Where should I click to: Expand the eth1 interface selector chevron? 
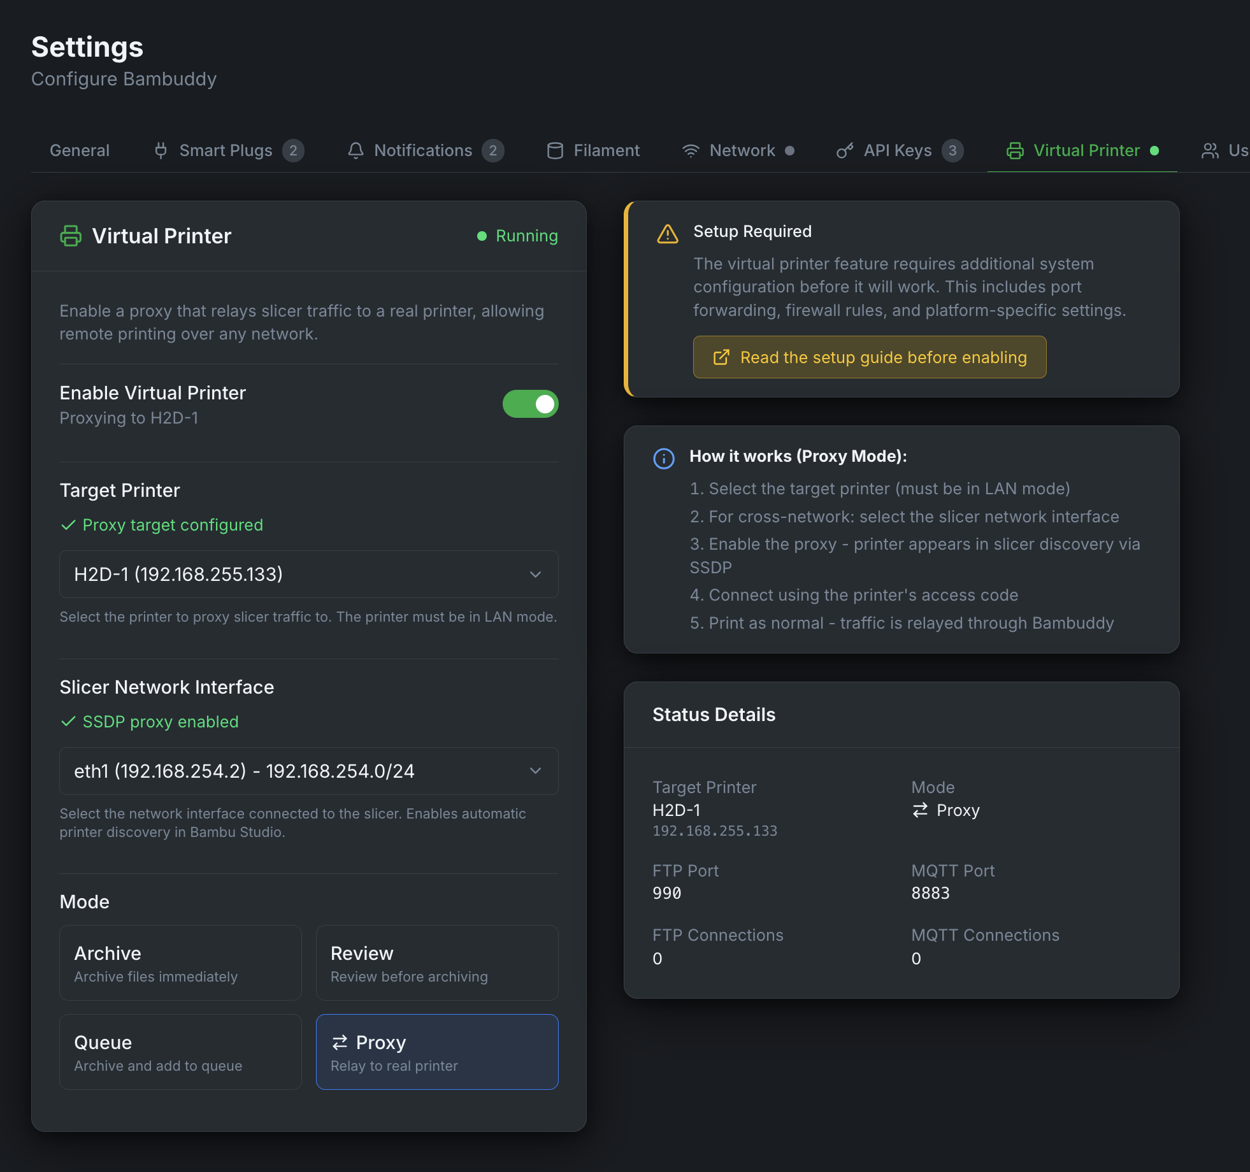coord(536,771)
